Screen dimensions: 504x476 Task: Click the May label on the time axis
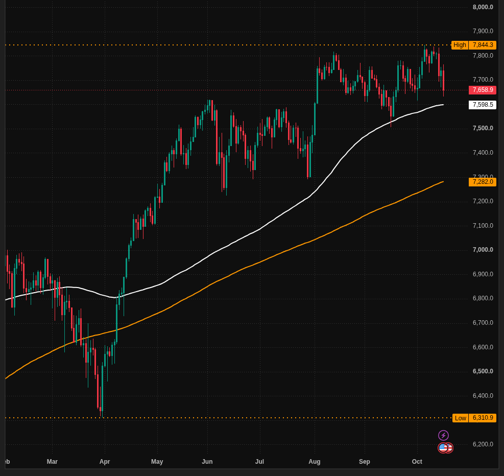point(157,462)
